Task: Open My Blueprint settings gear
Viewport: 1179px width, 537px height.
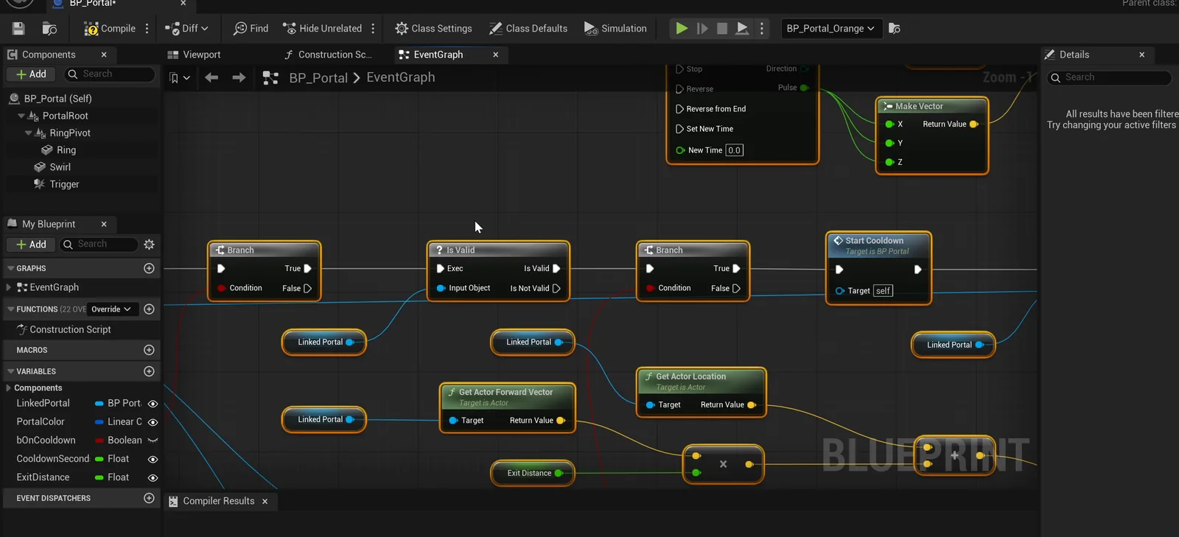Action: [150, 245]
